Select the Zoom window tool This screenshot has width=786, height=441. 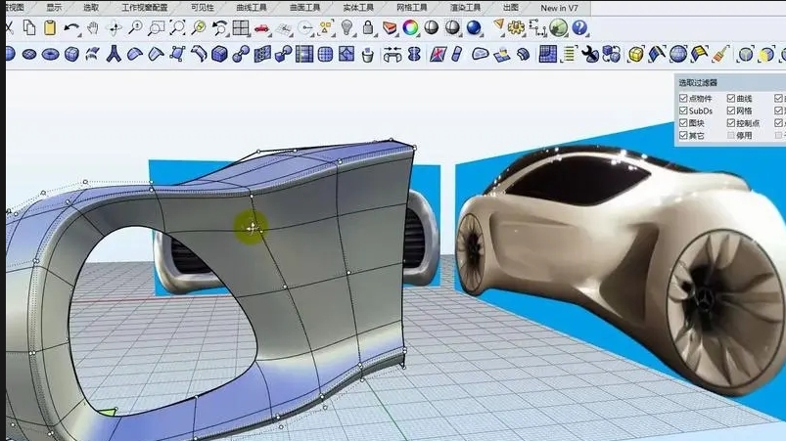[157, 28]
